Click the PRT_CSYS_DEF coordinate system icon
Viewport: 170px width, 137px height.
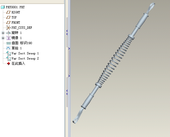8,28
